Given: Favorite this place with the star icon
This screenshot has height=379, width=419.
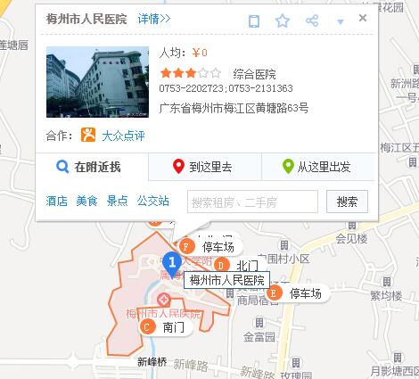Looking at the screenshot, I should tap(283, 21).
